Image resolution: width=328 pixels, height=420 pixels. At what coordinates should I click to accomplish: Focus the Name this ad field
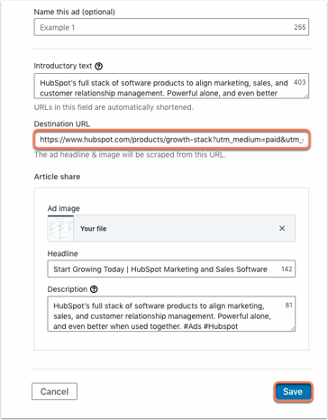click(171, 27)
